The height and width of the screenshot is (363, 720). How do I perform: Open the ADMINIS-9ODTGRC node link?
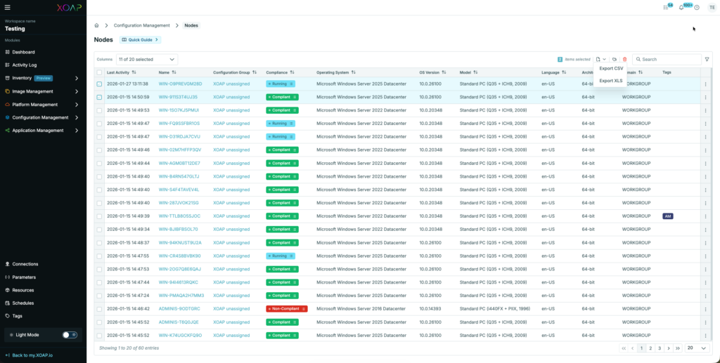[x=179, y=308]
